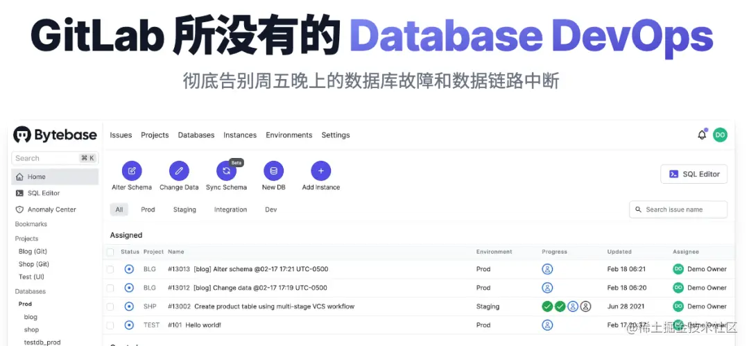Select the Dev environment filter tab
The height and width of the screenshot is (346, 749).
pyautogui.click(x=271, y=209)
